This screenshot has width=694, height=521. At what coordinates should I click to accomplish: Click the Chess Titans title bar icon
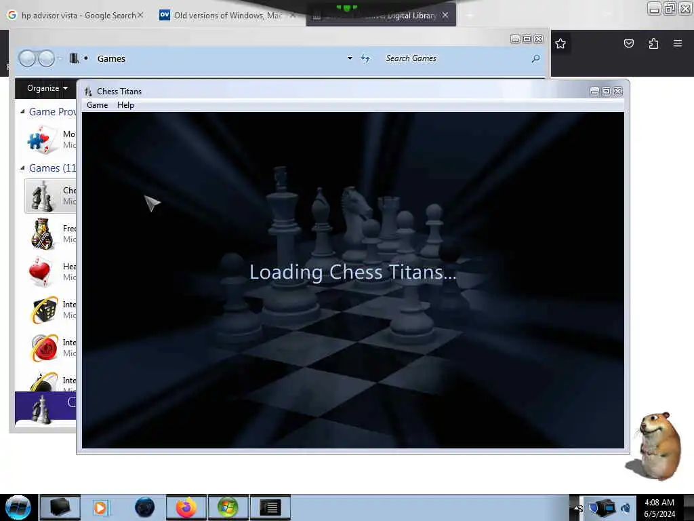pos(88,92)
